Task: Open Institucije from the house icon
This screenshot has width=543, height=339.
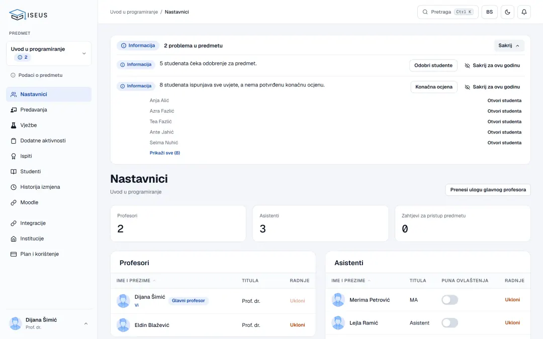Action: [14, 239]
